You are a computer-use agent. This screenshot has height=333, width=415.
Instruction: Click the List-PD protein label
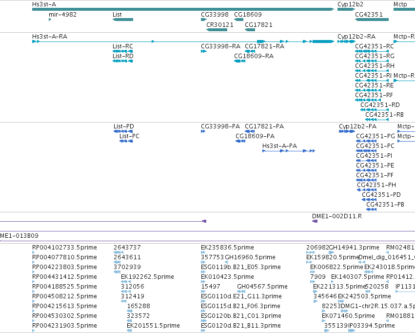tap(124, 126)
